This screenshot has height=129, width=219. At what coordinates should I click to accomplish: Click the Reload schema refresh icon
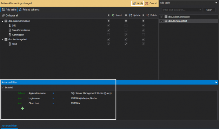20,9
